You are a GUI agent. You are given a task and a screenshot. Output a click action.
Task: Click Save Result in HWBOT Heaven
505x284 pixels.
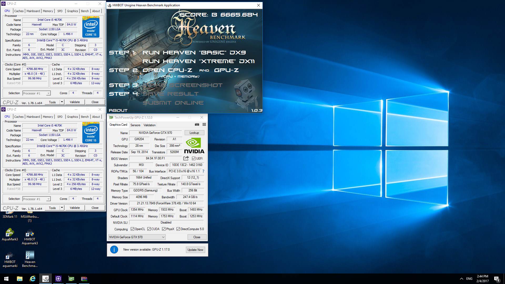coord(170,94)
